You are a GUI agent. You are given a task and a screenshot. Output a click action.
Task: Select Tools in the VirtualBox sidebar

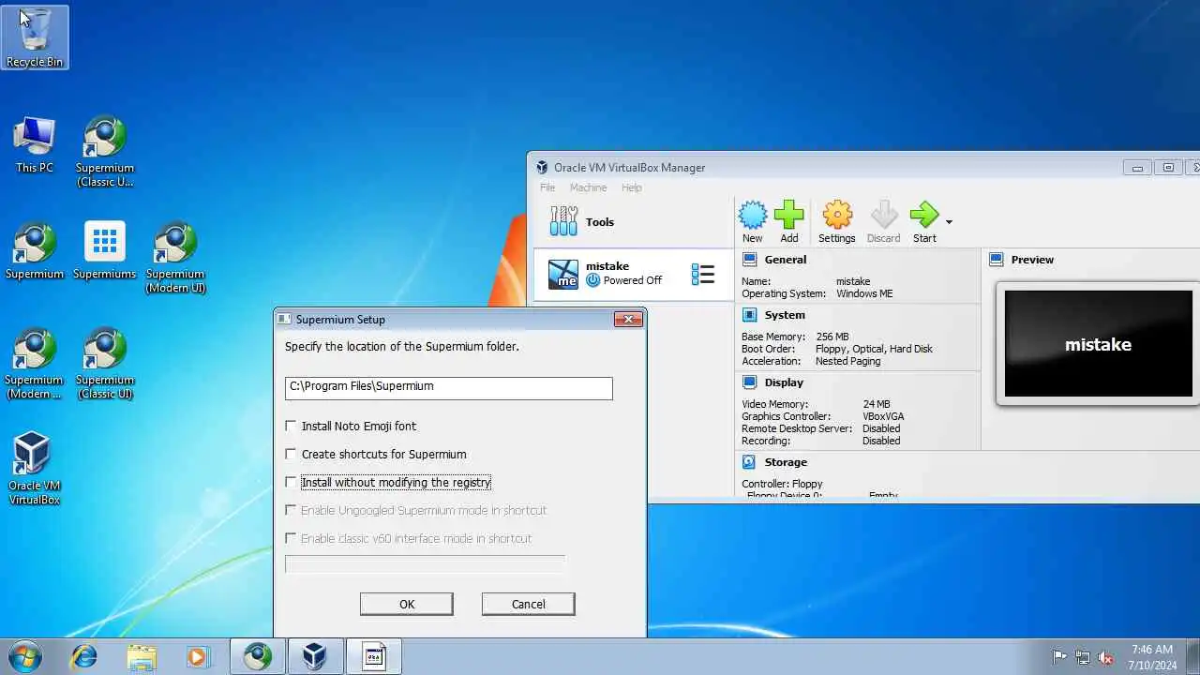pyautogui.click(x=634, y=222)
